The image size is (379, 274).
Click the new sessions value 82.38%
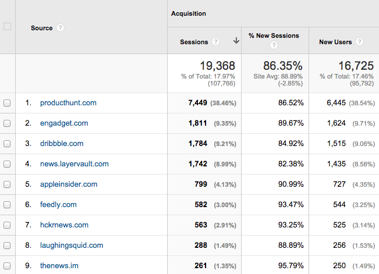[x=291, y=163]
